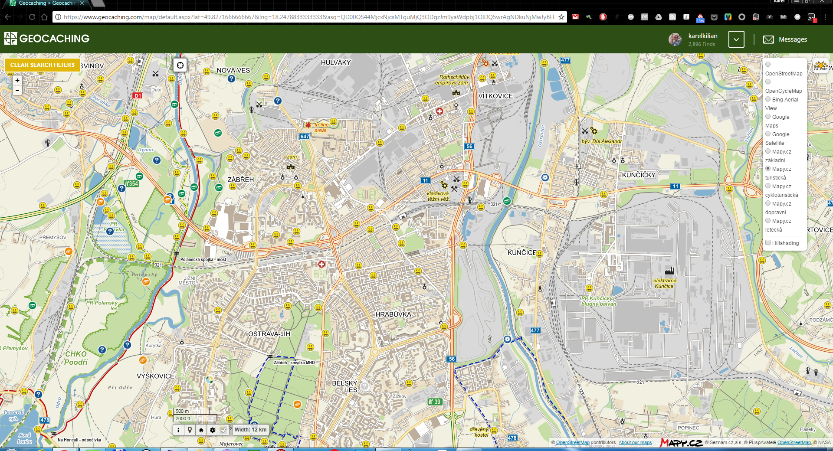Click the Mapy.cz logo in attribution
The width and height of the screenshot is (833, 451).
[x=682, y=443]
